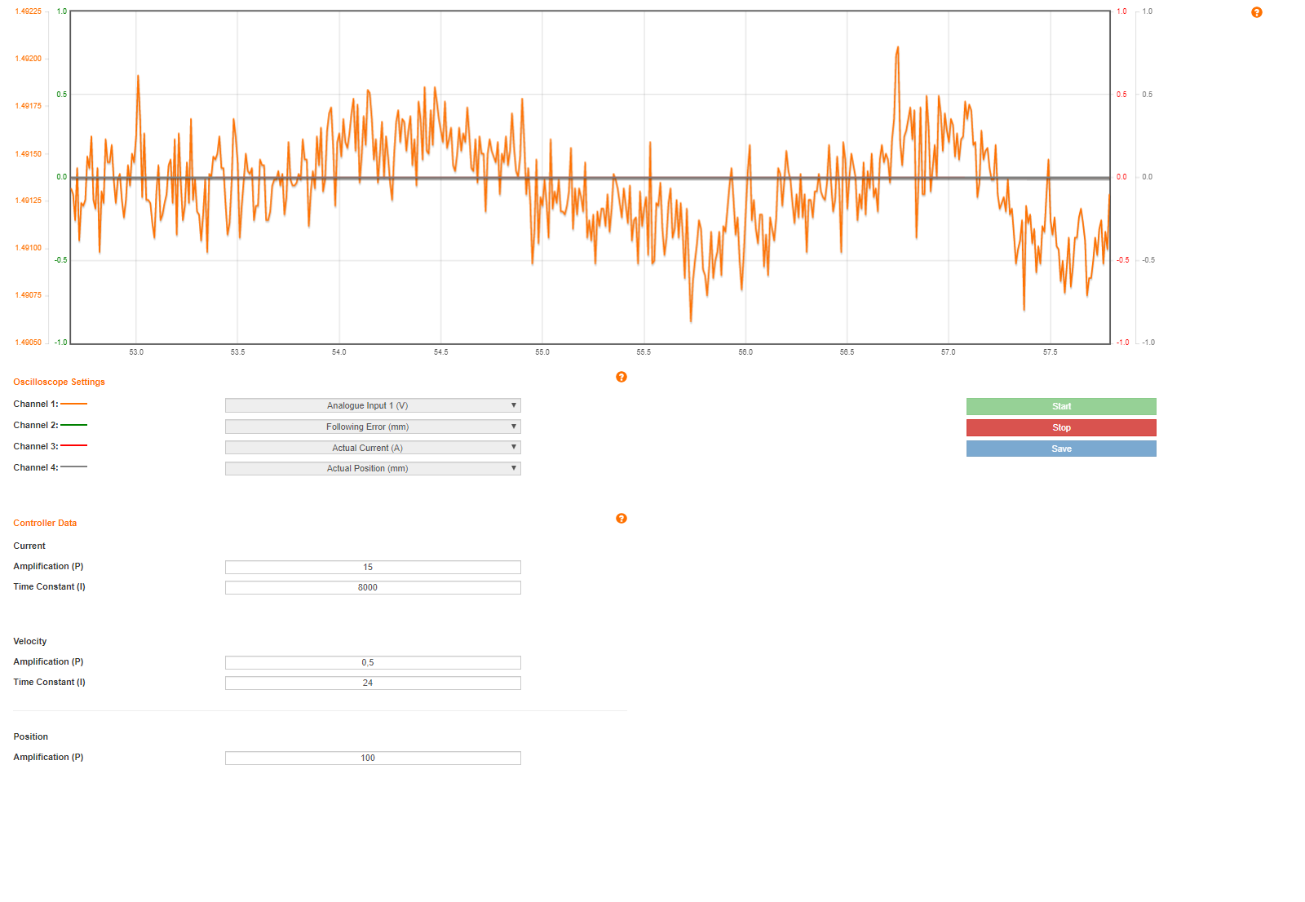This screenshot has height=902, width=1305.
Task: Click the blue Save button
Action: 1060,449
